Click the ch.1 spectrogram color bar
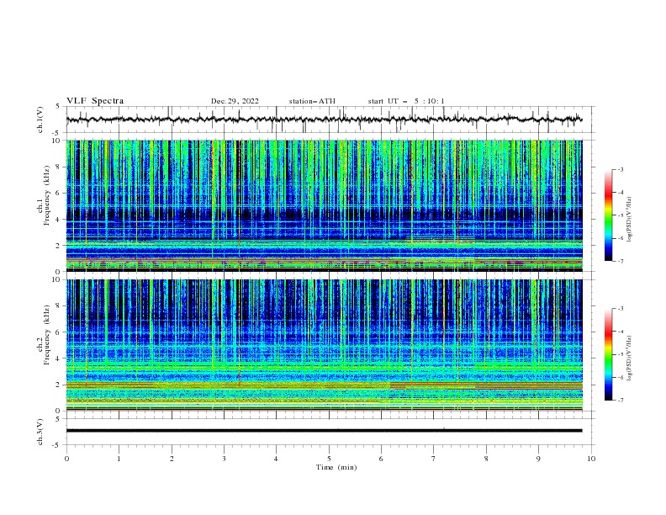The width and height of the screenshot is (666, 515). pos(609,215)
